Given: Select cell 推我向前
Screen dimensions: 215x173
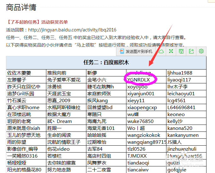Looking at the screenshot, I should 66,73.
